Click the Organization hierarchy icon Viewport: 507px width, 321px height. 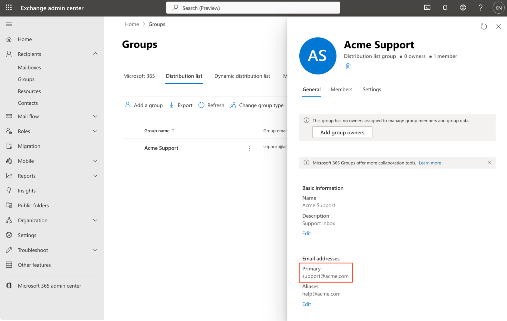(9, 220)
